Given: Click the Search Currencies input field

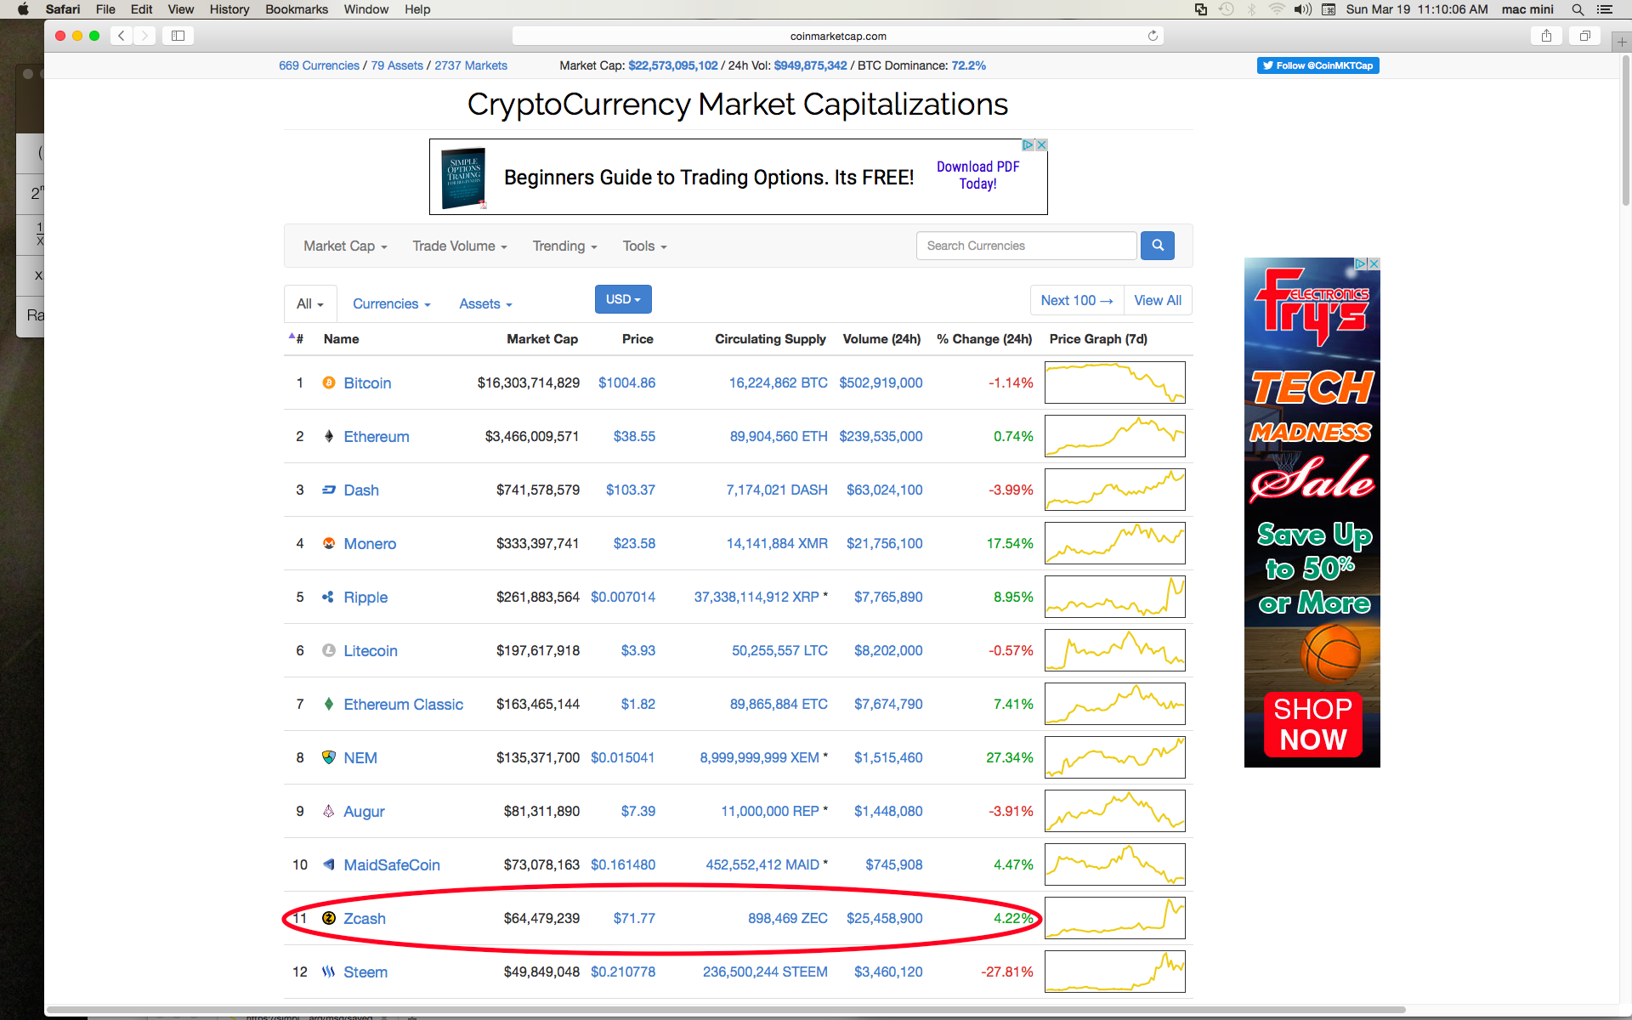Looking at the screenshot, I should tap(1027, 246).
